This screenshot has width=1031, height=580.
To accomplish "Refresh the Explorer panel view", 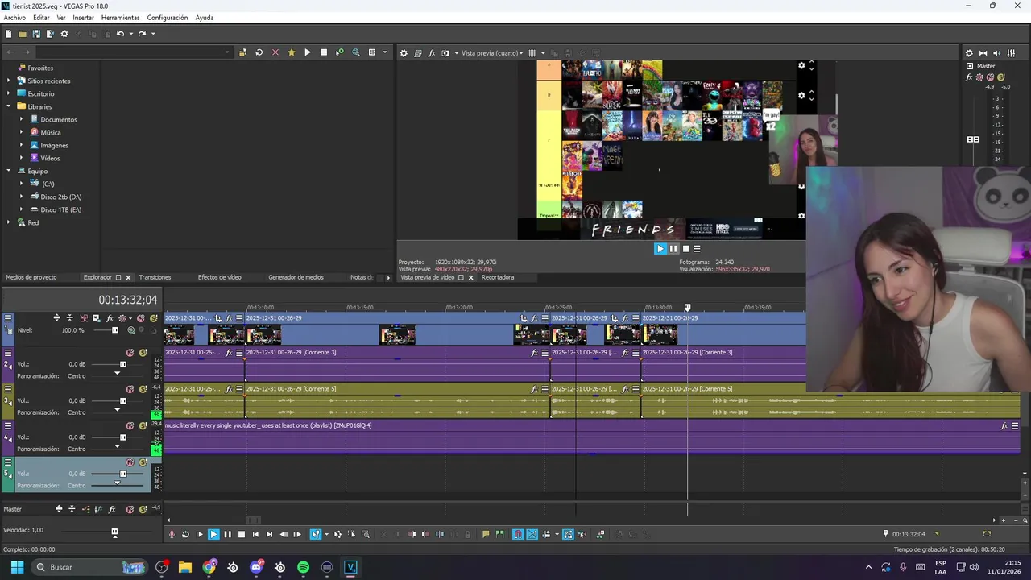I will tap(259, 52).
